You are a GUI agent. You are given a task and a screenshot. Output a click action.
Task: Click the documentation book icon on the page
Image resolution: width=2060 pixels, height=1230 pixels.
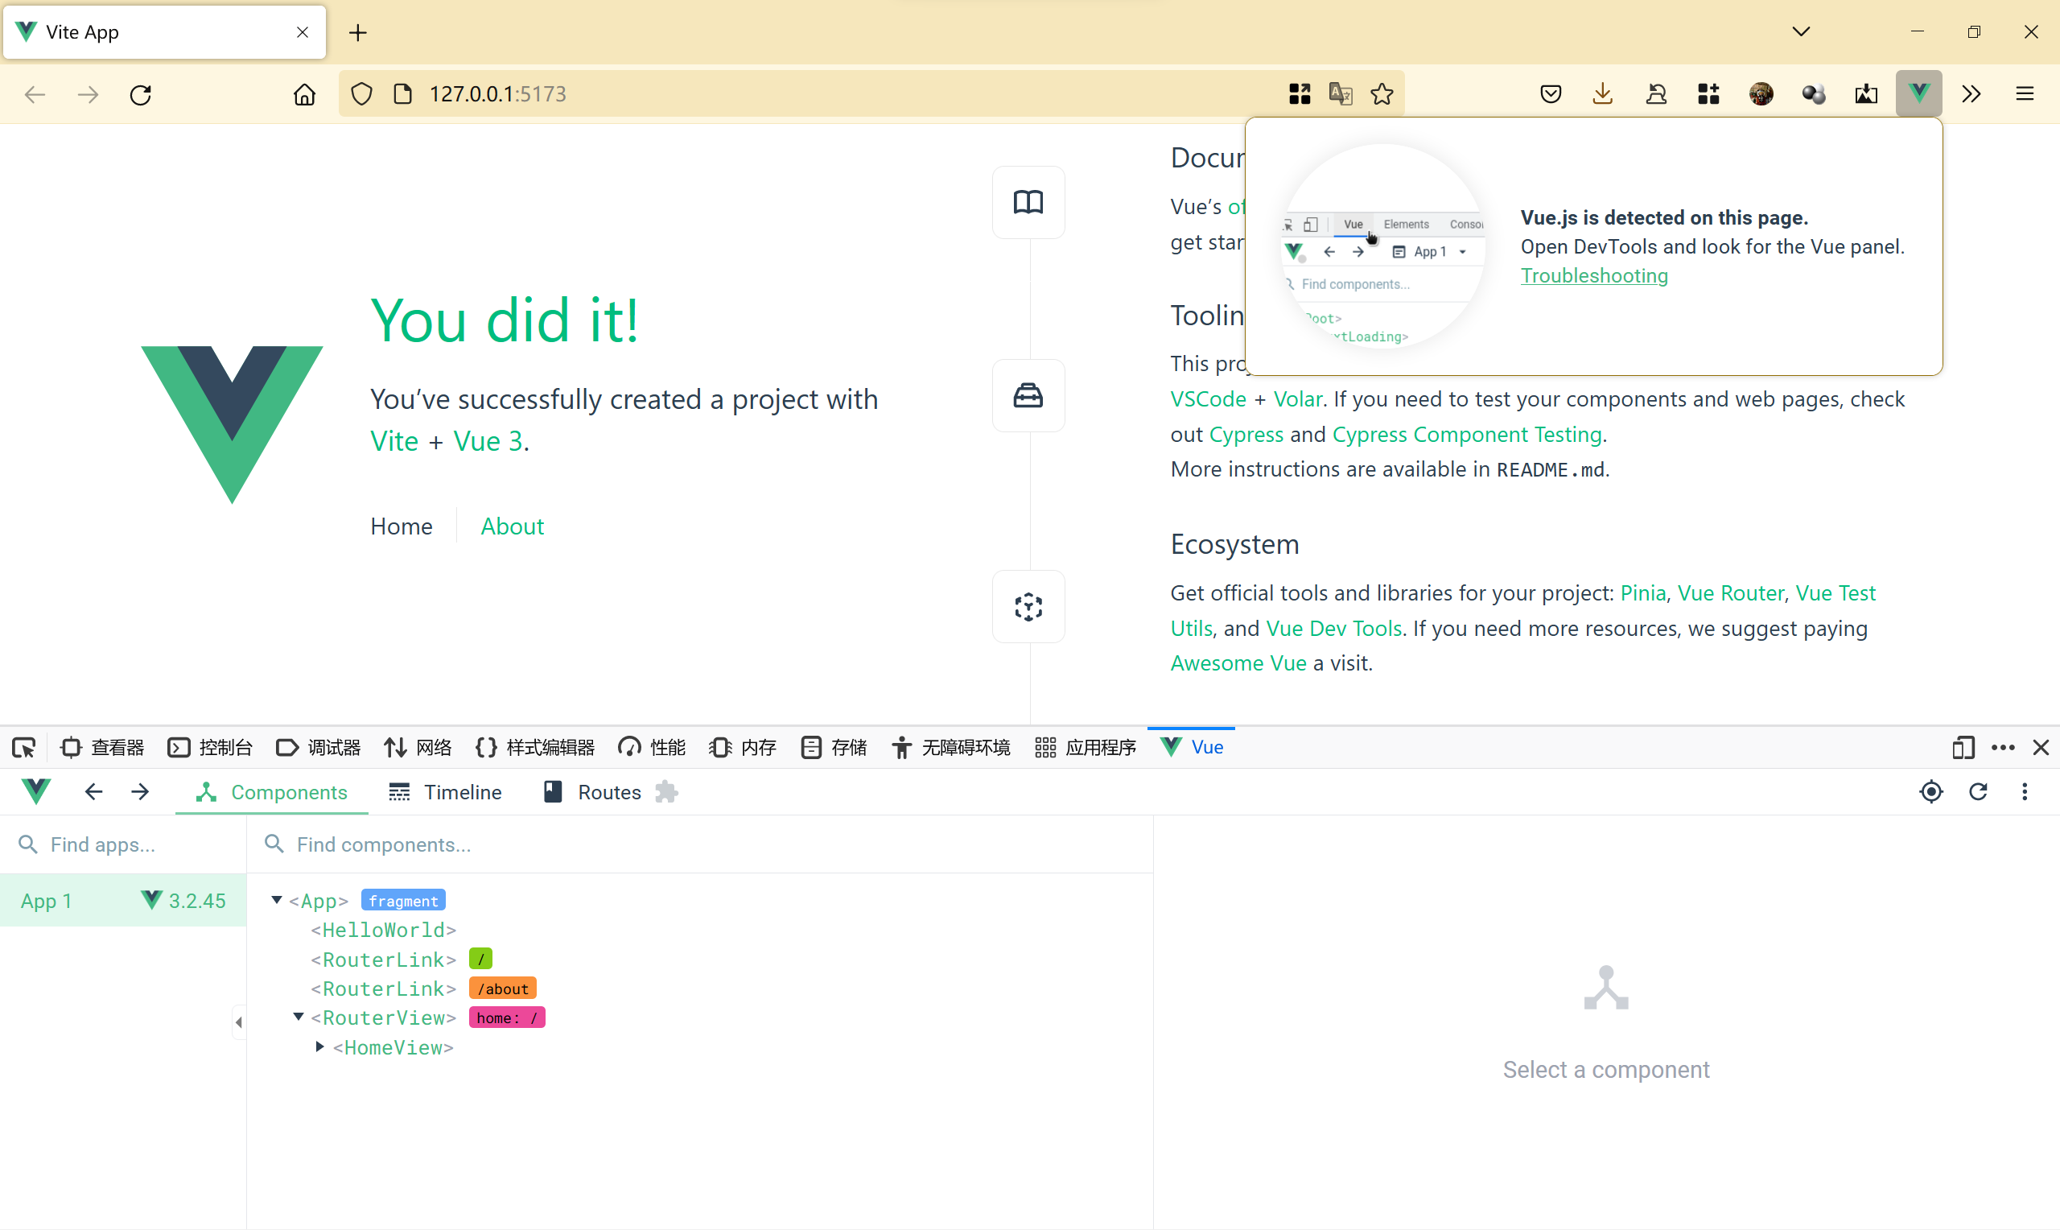[1028, 202]
